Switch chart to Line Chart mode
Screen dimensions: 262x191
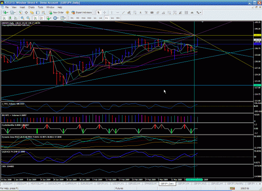16,18
